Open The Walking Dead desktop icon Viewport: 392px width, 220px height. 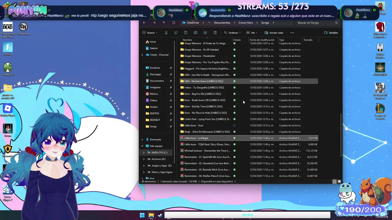click(x=8, y=31)
